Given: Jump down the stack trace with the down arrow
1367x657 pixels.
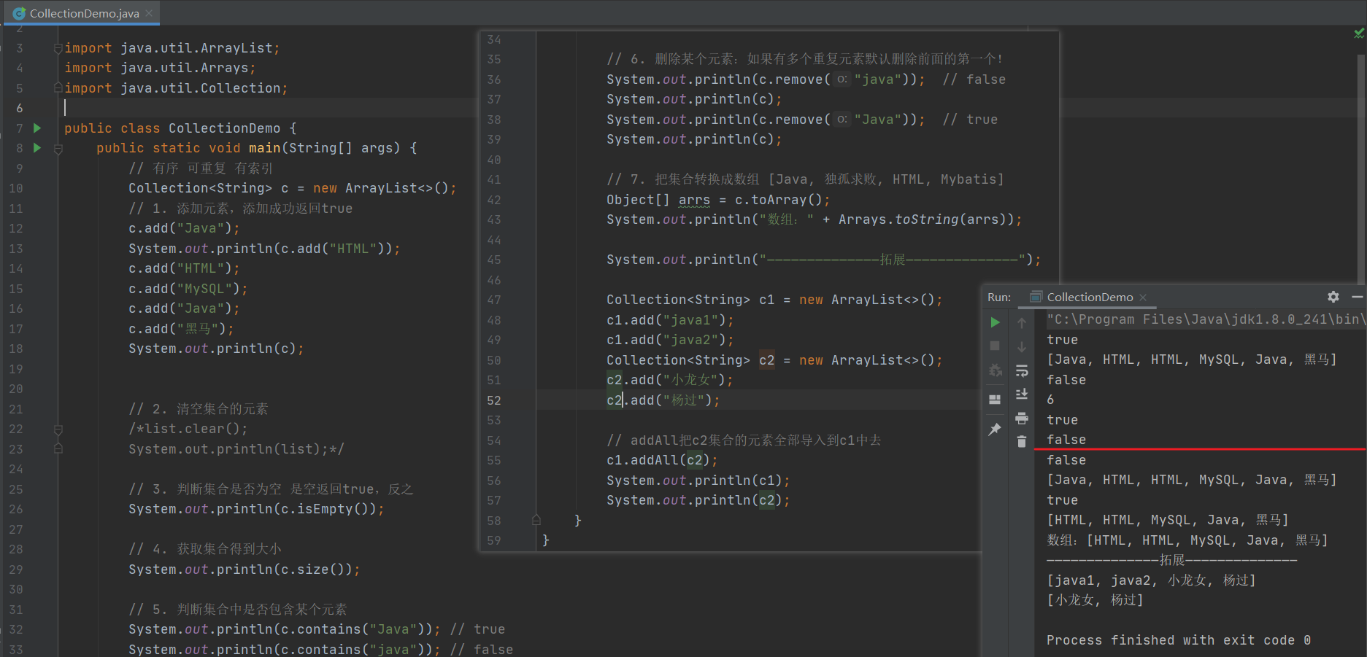Looking at the screenshot, I should click(1022, 346).
